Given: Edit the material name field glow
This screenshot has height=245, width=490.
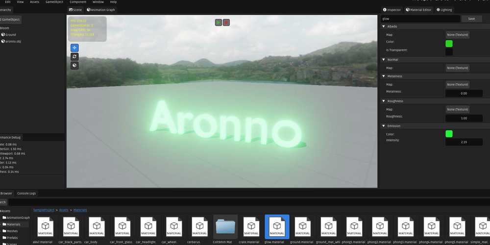Looking at the screenshot, I should [420, 19].
